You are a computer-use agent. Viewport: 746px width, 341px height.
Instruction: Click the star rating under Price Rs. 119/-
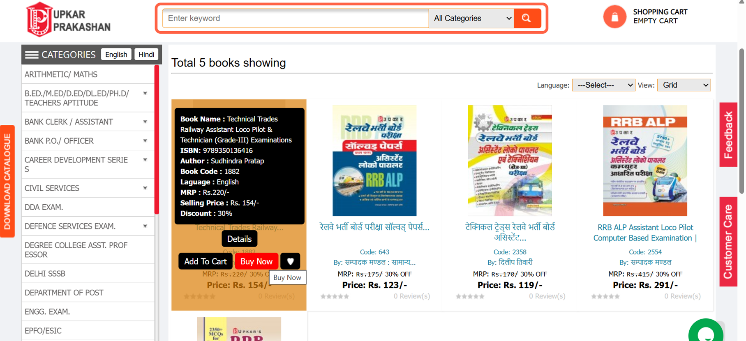[470, 296]
